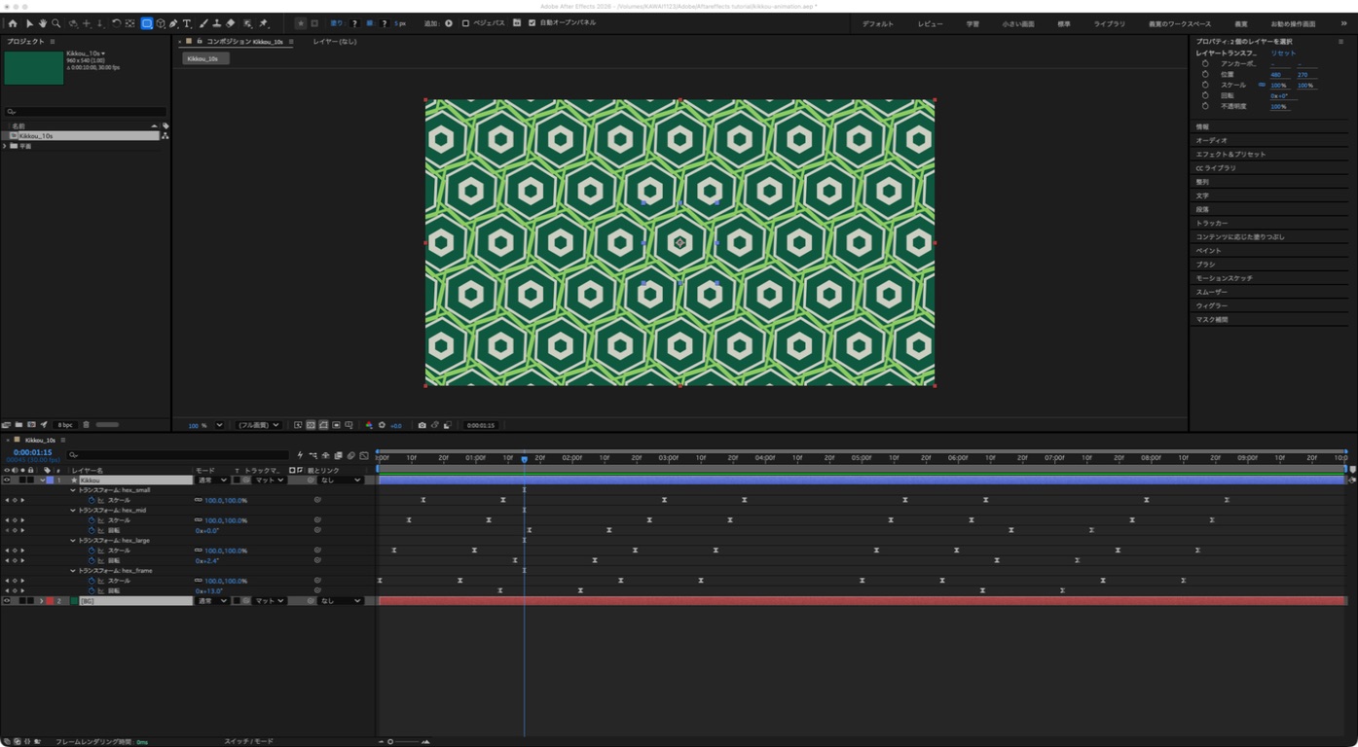Open the [BG] layer track matte dropdown
Image resolution: width=1358 pixels, height=747 pixels.
coord(270,601)
